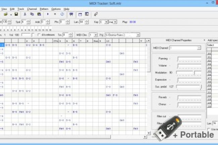Copy selection with the toolbar copy icon

[32, 14]
